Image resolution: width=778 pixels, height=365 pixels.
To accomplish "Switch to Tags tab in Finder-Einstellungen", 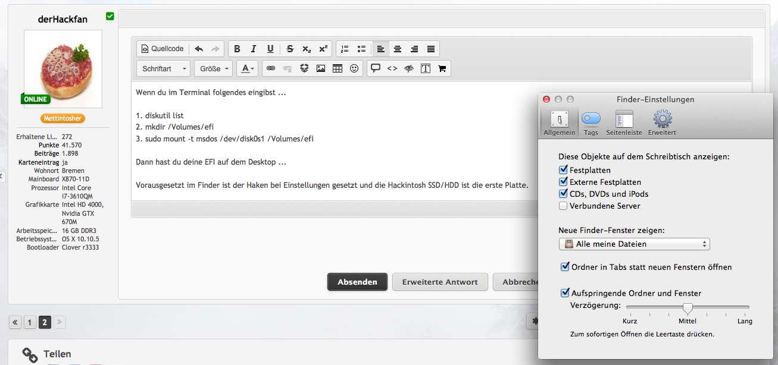I will click(591, 123).
